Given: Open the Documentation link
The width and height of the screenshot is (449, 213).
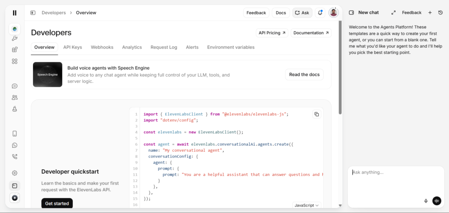Looking at the screenshot, I should pyautogui.click(x=311, y=33).
